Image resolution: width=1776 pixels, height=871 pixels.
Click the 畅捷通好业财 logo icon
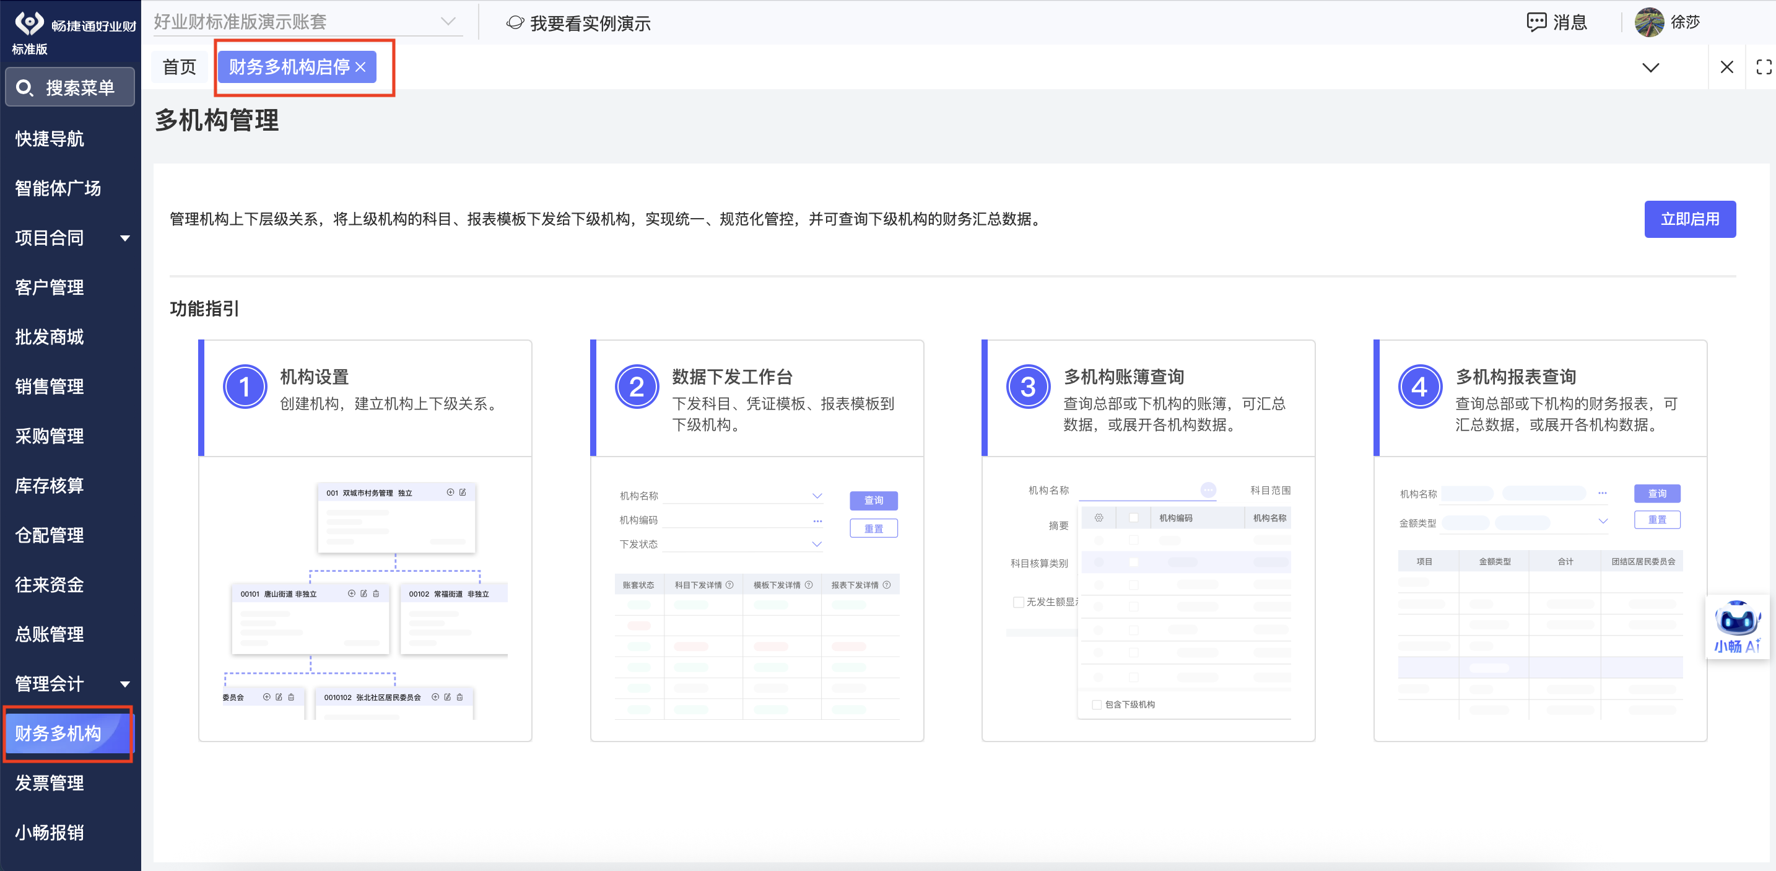coord(29,23)
